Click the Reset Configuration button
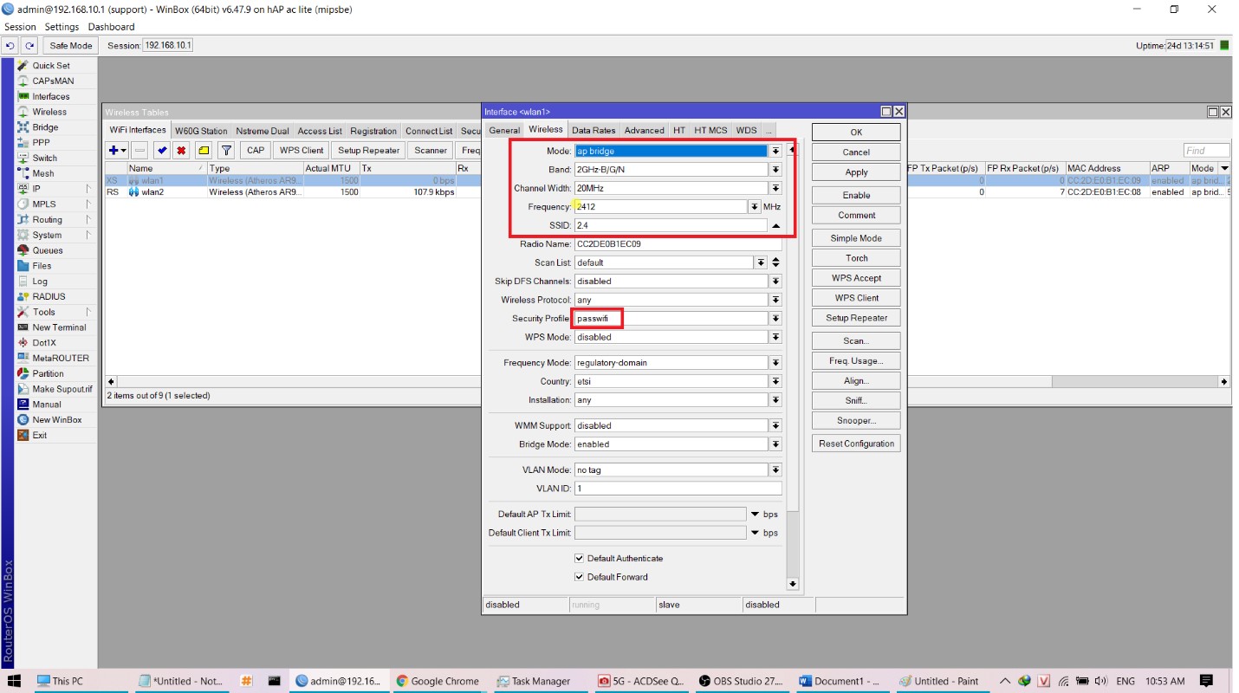The image size is (1239, 693). (856, 444)
